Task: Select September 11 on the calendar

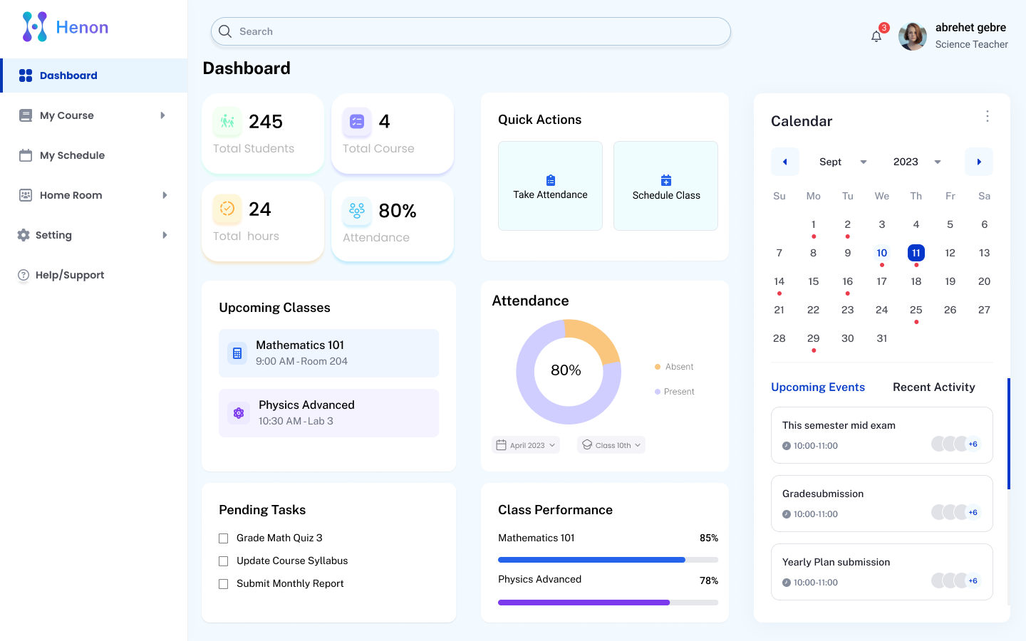Action: (916, 252)
